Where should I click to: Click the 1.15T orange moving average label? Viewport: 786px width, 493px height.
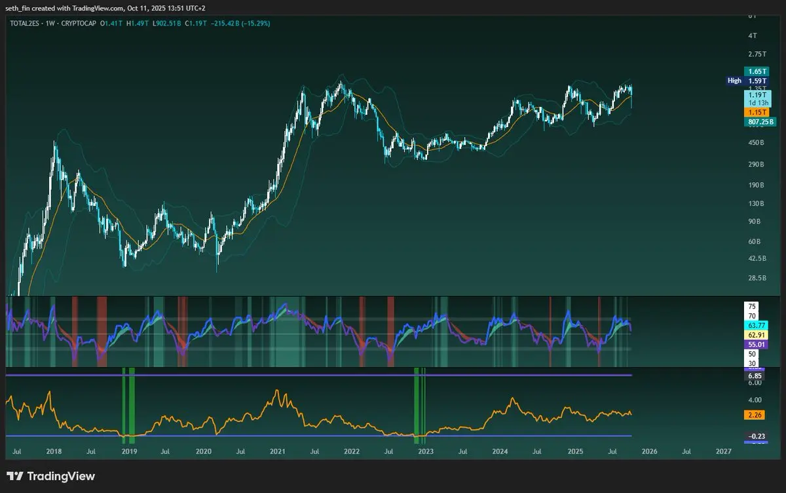point(757,113)
